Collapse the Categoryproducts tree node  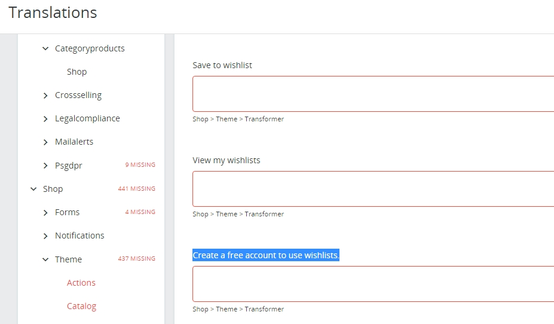pyautogui.click(x=45, y=48)
